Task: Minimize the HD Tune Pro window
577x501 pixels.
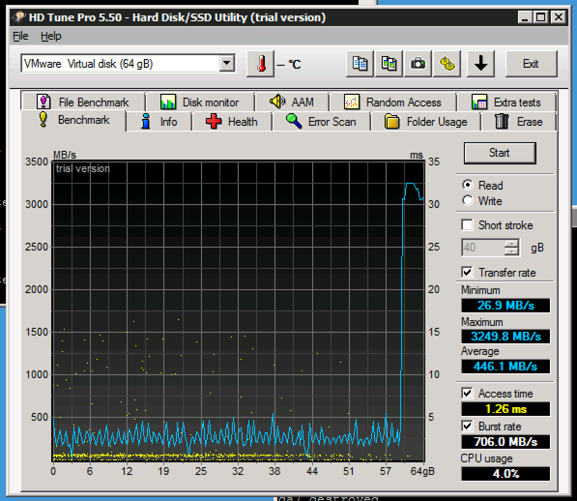Action: pyautogui.click(x=525, y=17)
